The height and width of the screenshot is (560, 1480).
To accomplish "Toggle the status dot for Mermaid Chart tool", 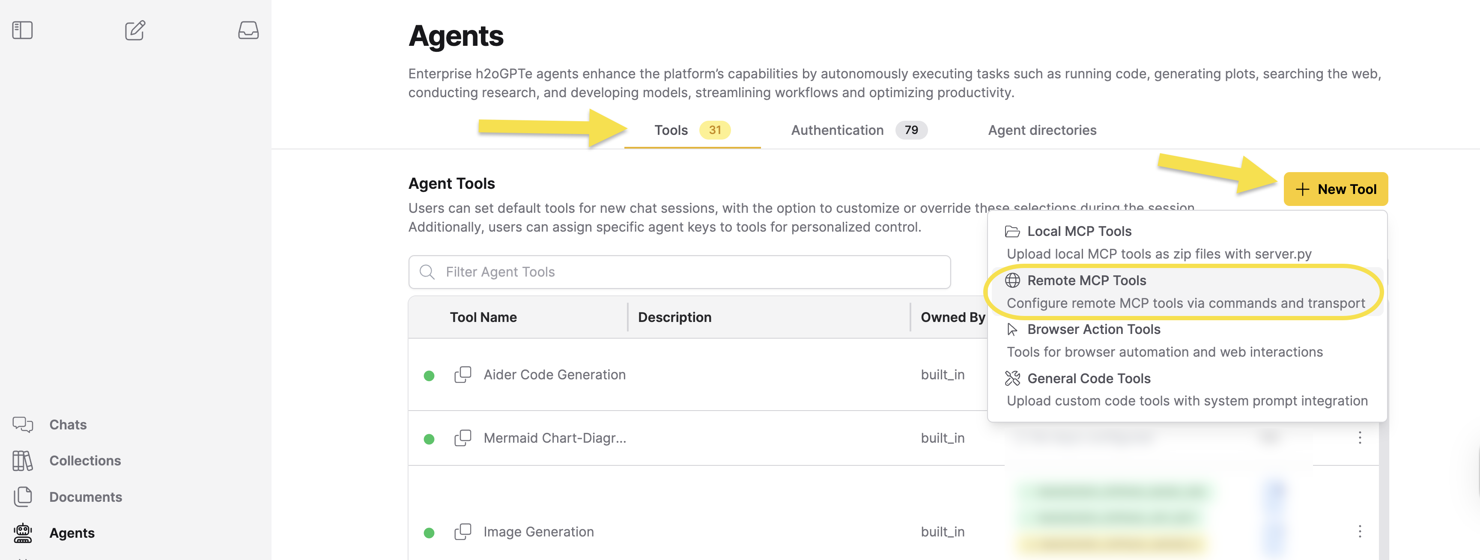I will [x=429, y=438].
